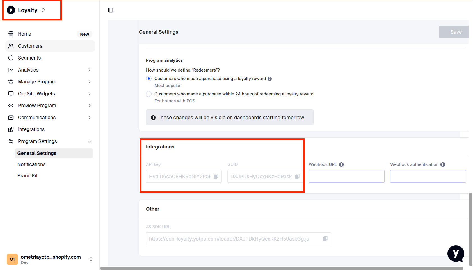The image size is (473, 270).
Task: Open the Notifications settings page
Action: pos(54,164)
